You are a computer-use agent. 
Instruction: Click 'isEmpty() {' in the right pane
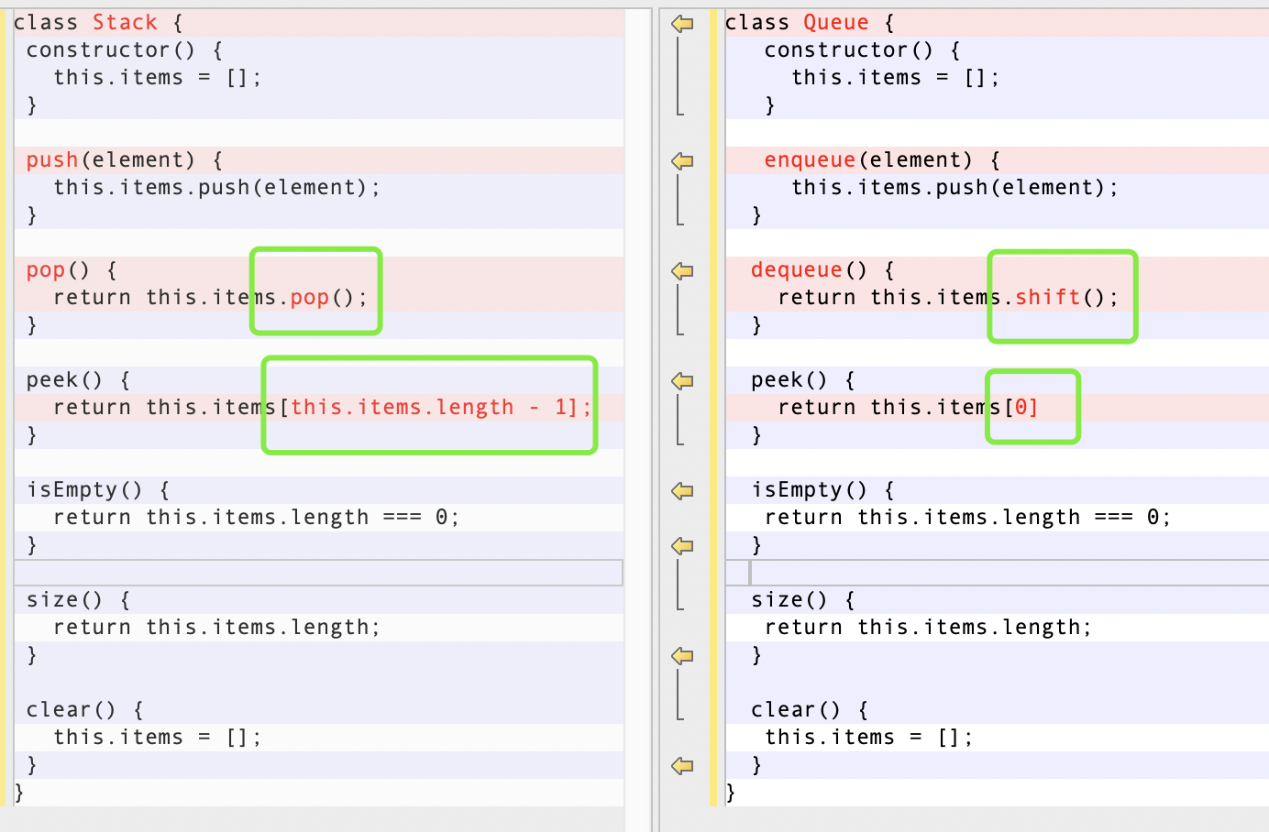[x=823, y=490]
